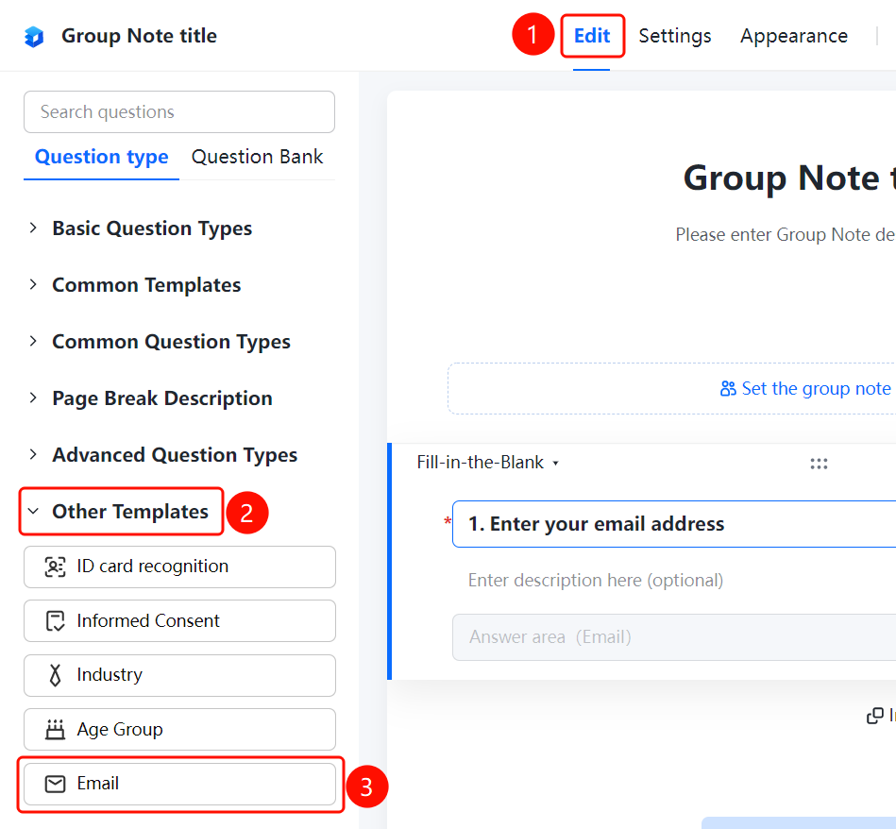
Task: Add an Email question template
Action: pyautogui.click(x=179, y=784)
